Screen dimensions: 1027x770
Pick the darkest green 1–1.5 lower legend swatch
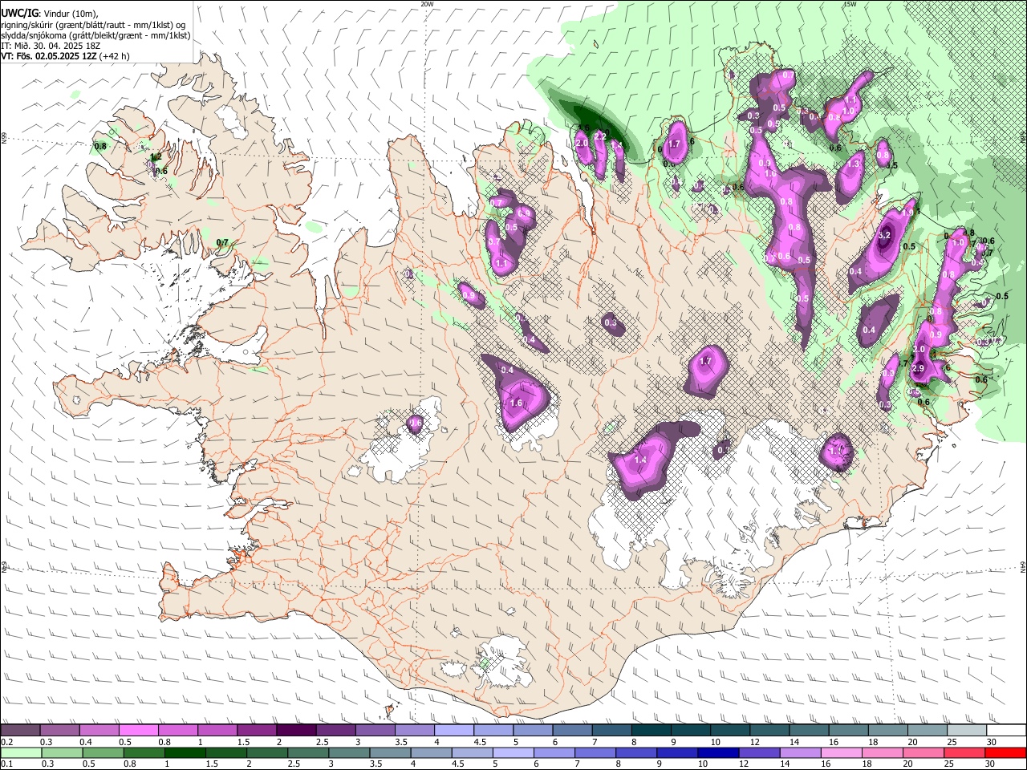click(x=185, y=752)
